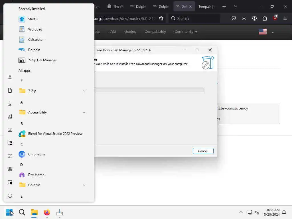Open the Community dropdown menu
The width and height of the screenshot is (292, 219).
click(x=186, y=31)
